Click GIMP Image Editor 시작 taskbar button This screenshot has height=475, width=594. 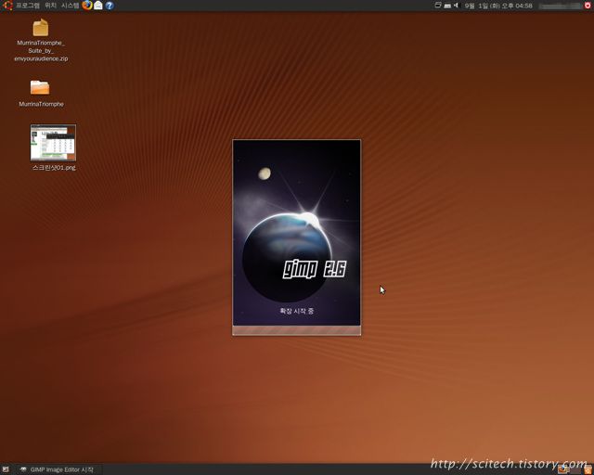point(58,469)
